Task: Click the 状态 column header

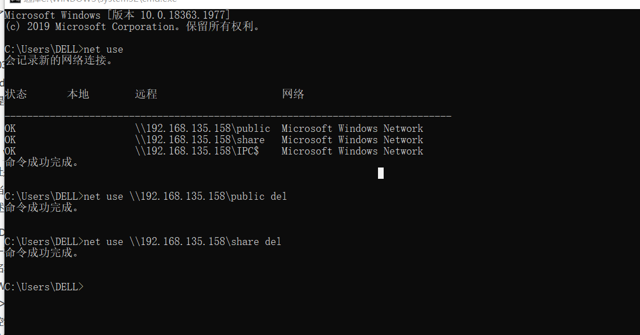Action: [16, 95]
